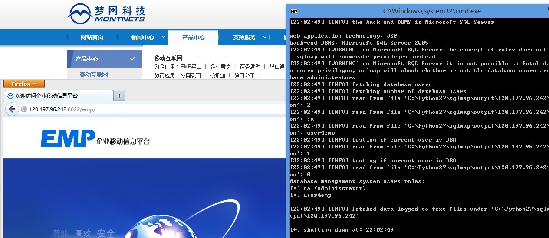Click 'back-end DBMS: Microsoft SQL Server 2005' line
This screenshot has width=549, height=238.
[359, 43]
